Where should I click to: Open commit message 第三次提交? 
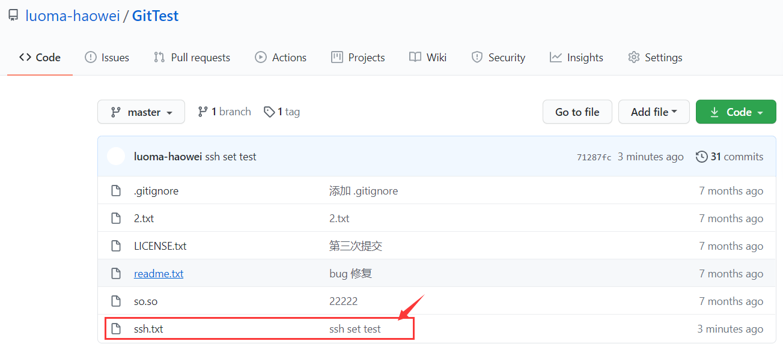coord(356,246)
